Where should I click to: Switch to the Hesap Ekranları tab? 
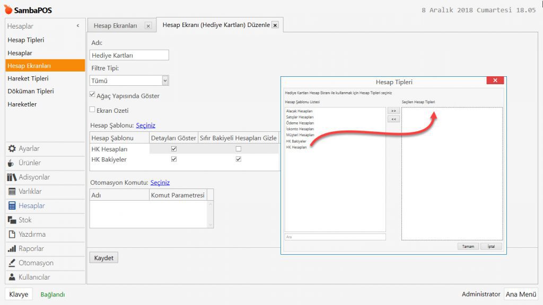(116, 25)
